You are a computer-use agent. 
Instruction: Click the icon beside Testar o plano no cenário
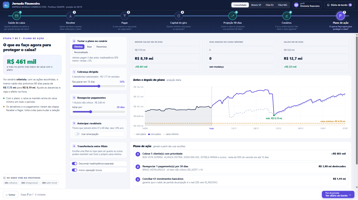point(74,41)
